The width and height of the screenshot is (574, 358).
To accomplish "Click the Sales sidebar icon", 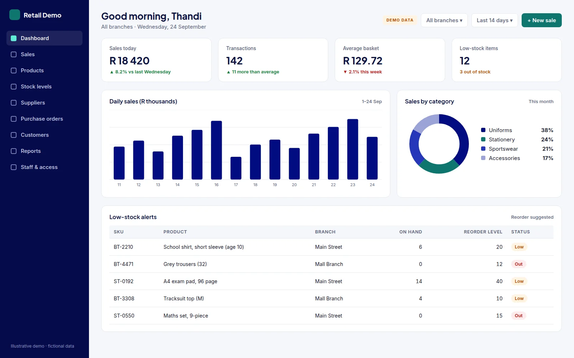I will click(x=14, y=54).
